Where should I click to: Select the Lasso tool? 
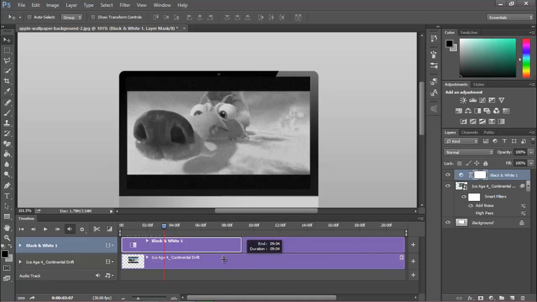tap(7, 61)
